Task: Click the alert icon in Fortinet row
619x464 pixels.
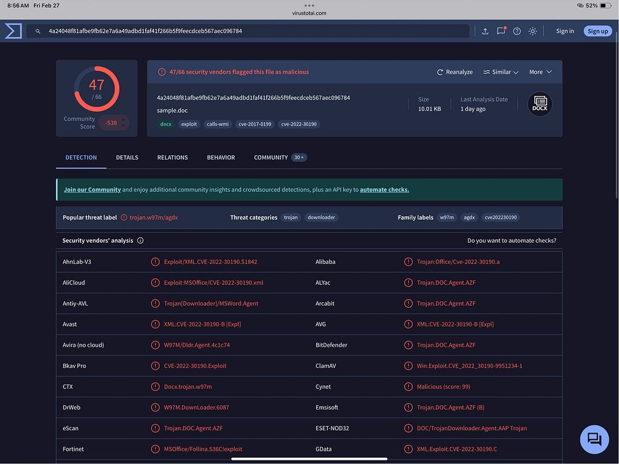Action: 155,449
